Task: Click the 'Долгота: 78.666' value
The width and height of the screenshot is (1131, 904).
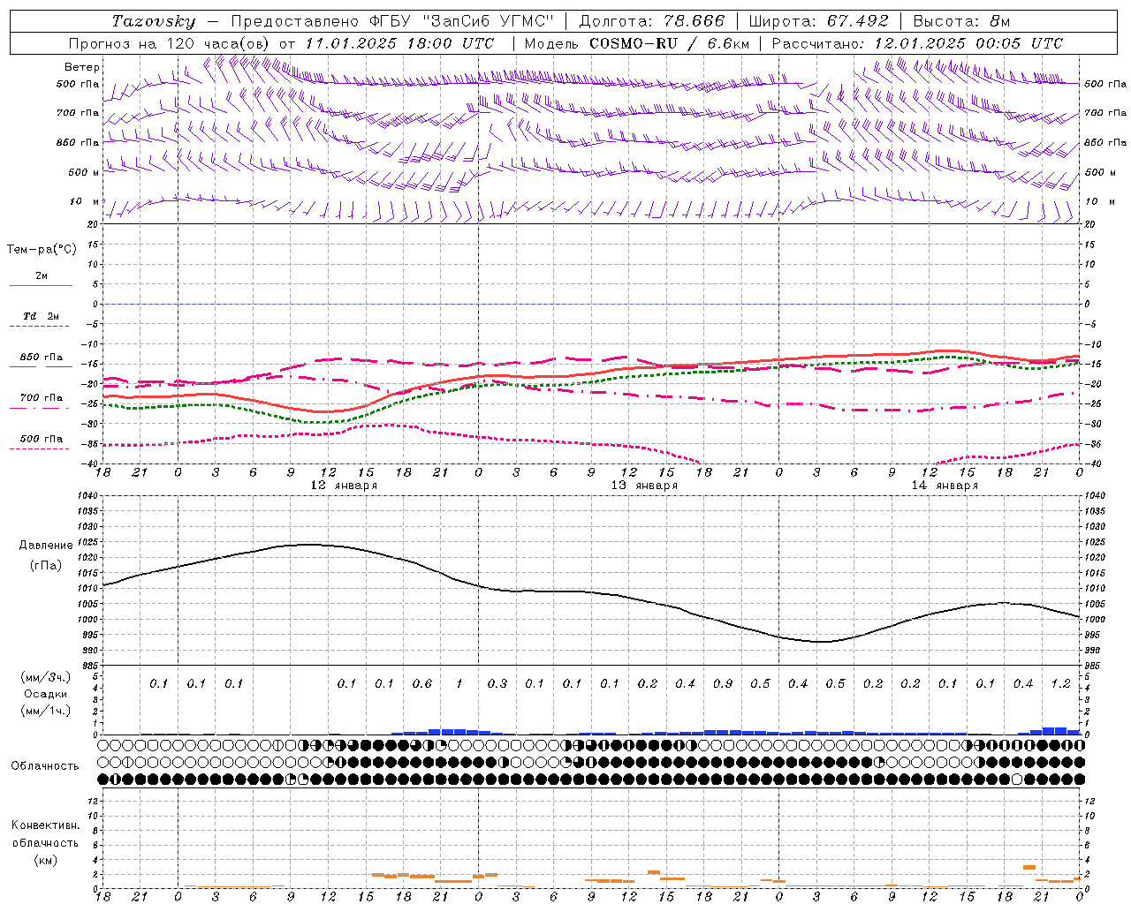Action: click(x=651, y=21)
